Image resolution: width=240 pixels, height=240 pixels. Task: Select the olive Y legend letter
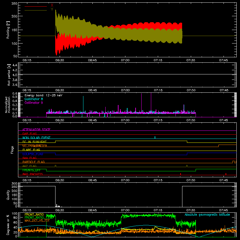(x=52, y=9)
